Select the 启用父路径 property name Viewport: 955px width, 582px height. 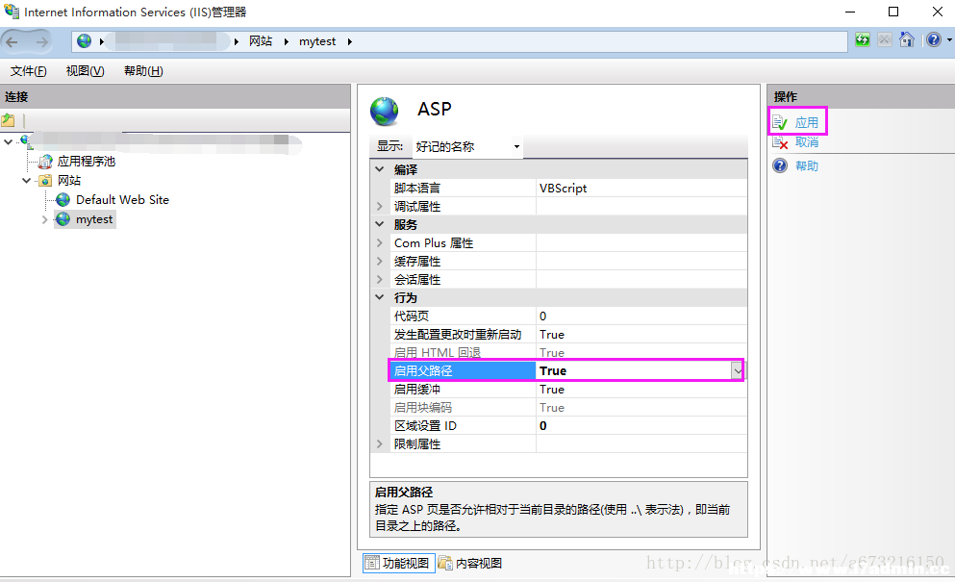click(x=463, y=370)
